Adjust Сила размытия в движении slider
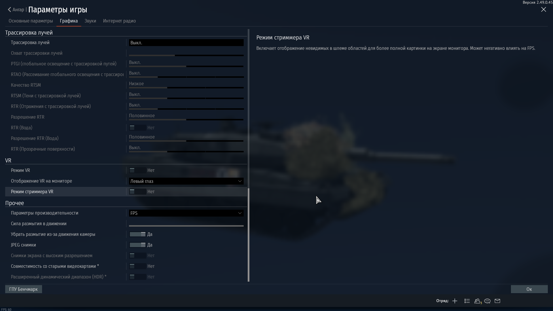Screen dimensions: 553x311 [x=186, y=226]
